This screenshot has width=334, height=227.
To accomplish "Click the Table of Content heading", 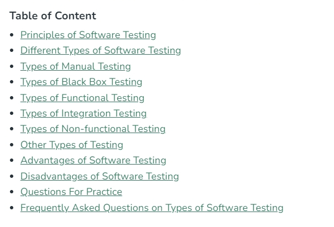I will 53,16.
